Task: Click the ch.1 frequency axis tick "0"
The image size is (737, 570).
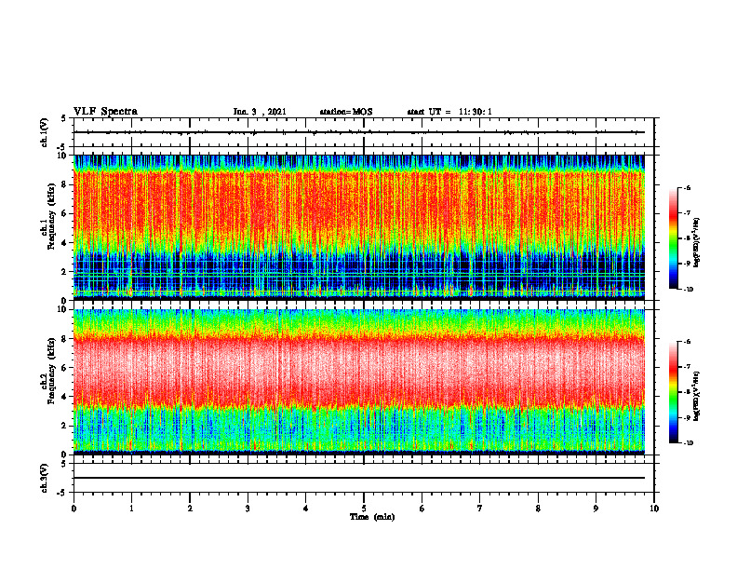Action: point(65,301)
